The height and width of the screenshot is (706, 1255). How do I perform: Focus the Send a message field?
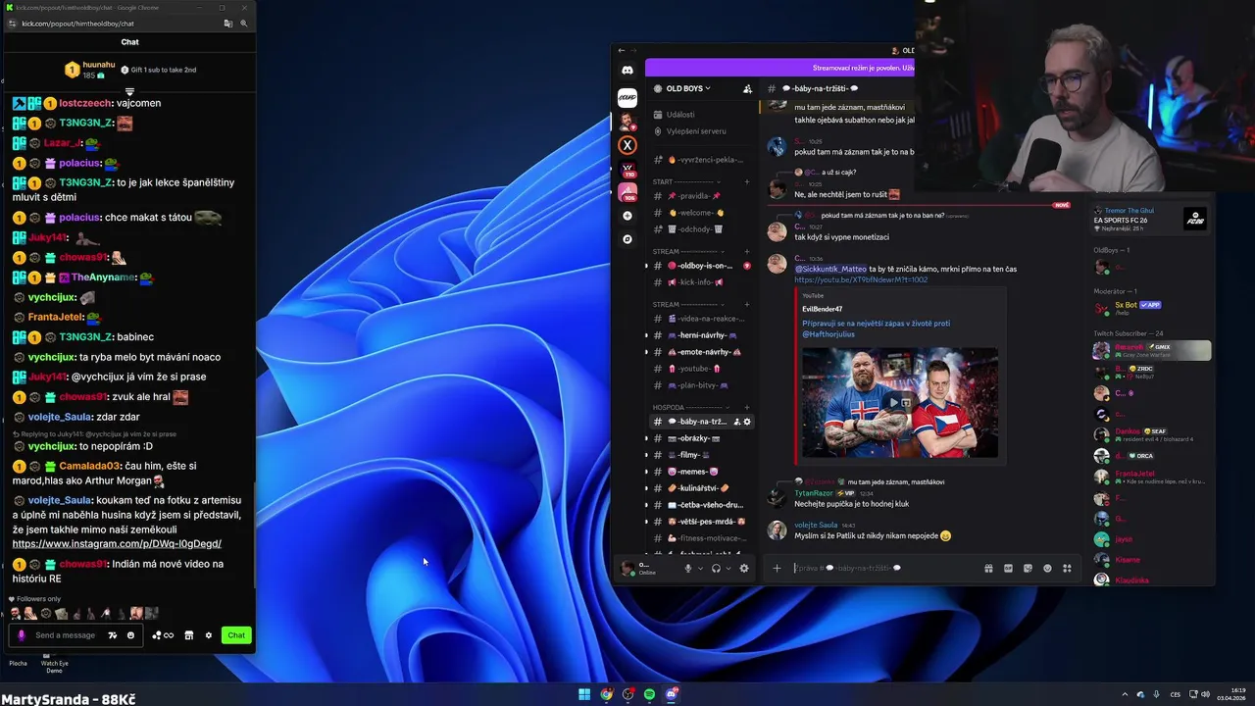[66, 635]
